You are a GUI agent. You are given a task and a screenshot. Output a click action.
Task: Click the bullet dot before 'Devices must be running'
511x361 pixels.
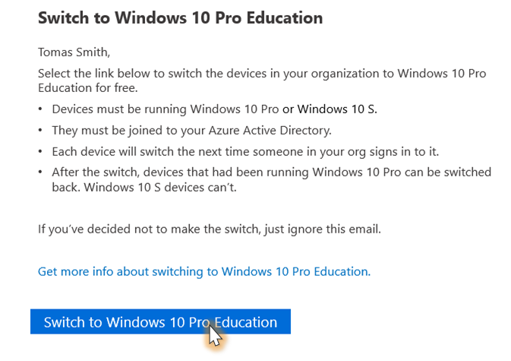[42, 109]
